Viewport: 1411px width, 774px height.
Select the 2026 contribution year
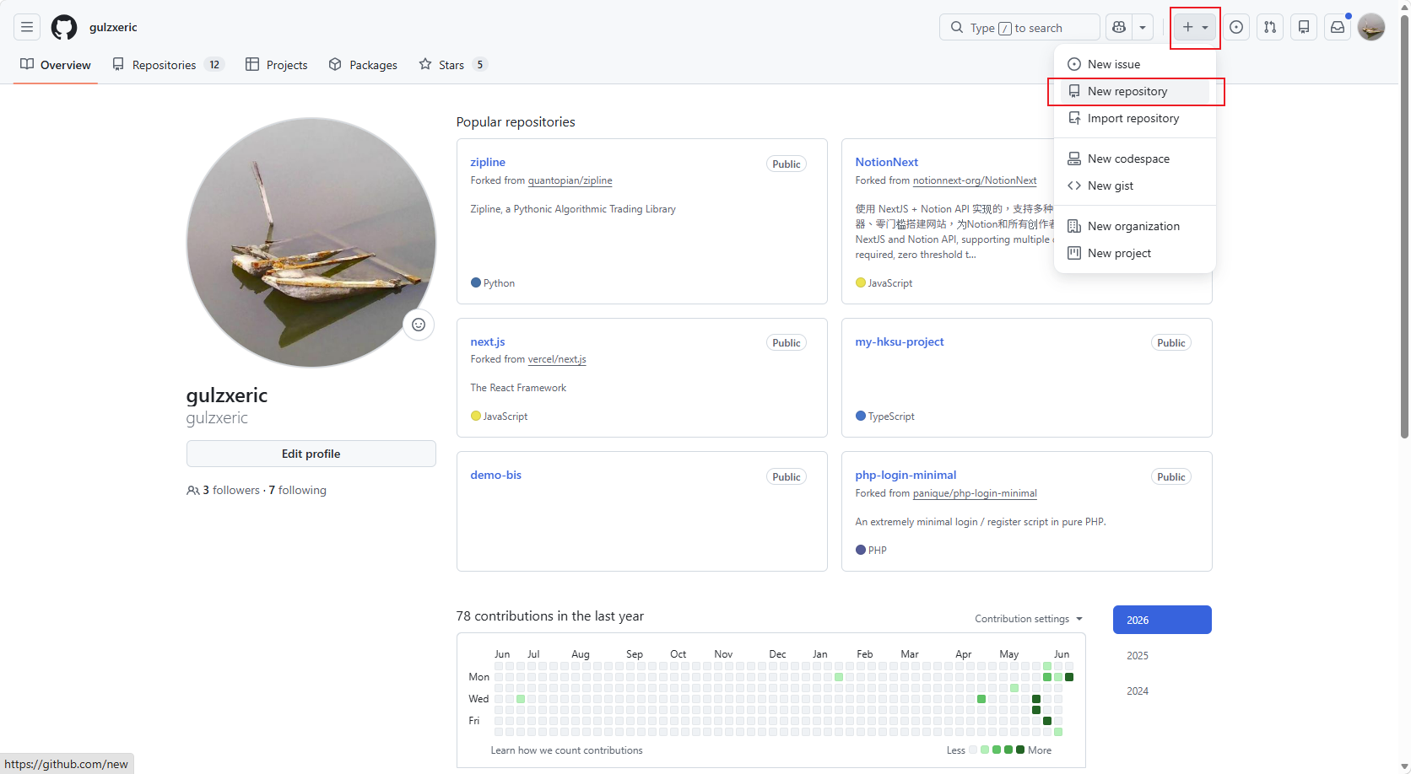click(1162, 620)
